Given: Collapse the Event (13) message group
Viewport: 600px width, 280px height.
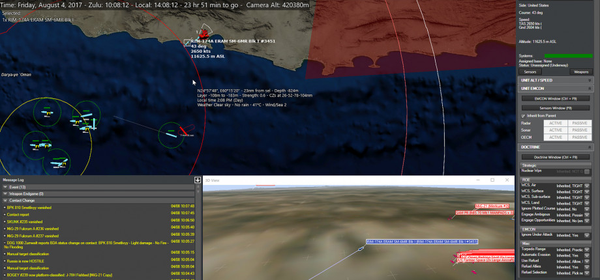Looking at the screenshot, I should point(5,187).
